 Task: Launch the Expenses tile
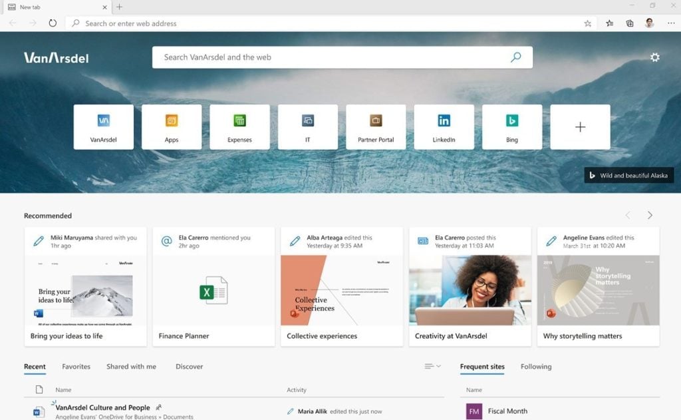[239, 126]
